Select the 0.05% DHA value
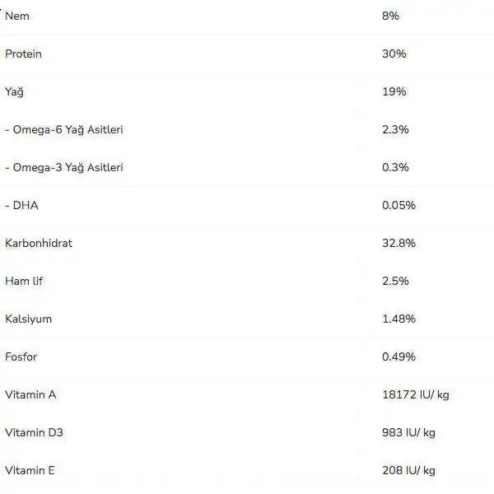 [398, 205]
